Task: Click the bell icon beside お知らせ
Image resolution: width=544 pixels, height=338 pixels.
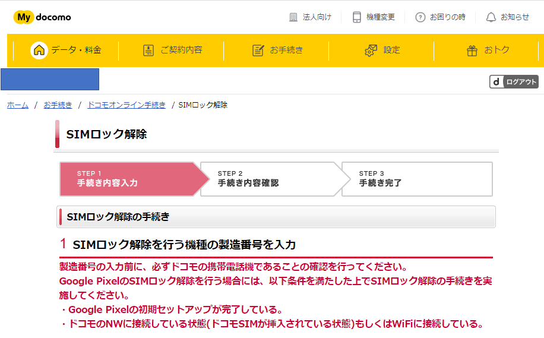Action: click(491, 17)
